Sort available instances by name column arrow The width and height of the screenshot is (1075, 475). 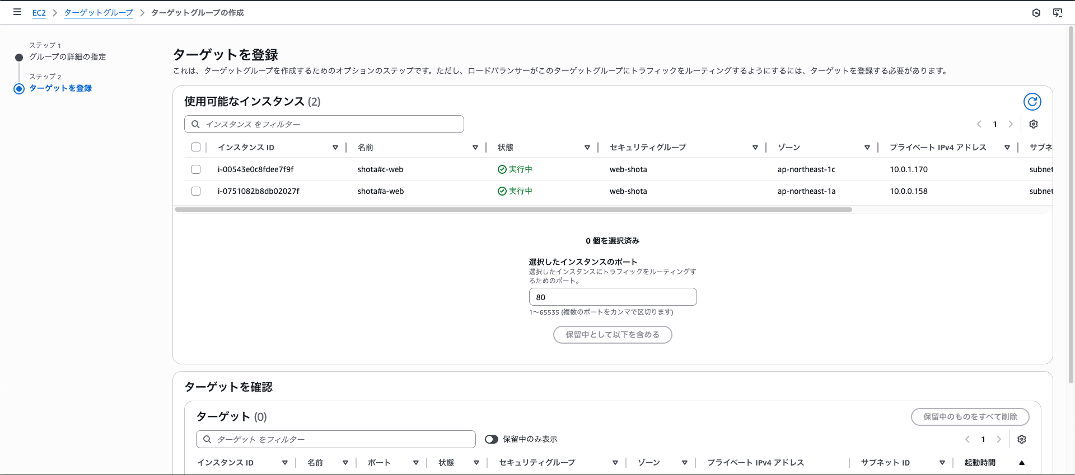[475, 148]
